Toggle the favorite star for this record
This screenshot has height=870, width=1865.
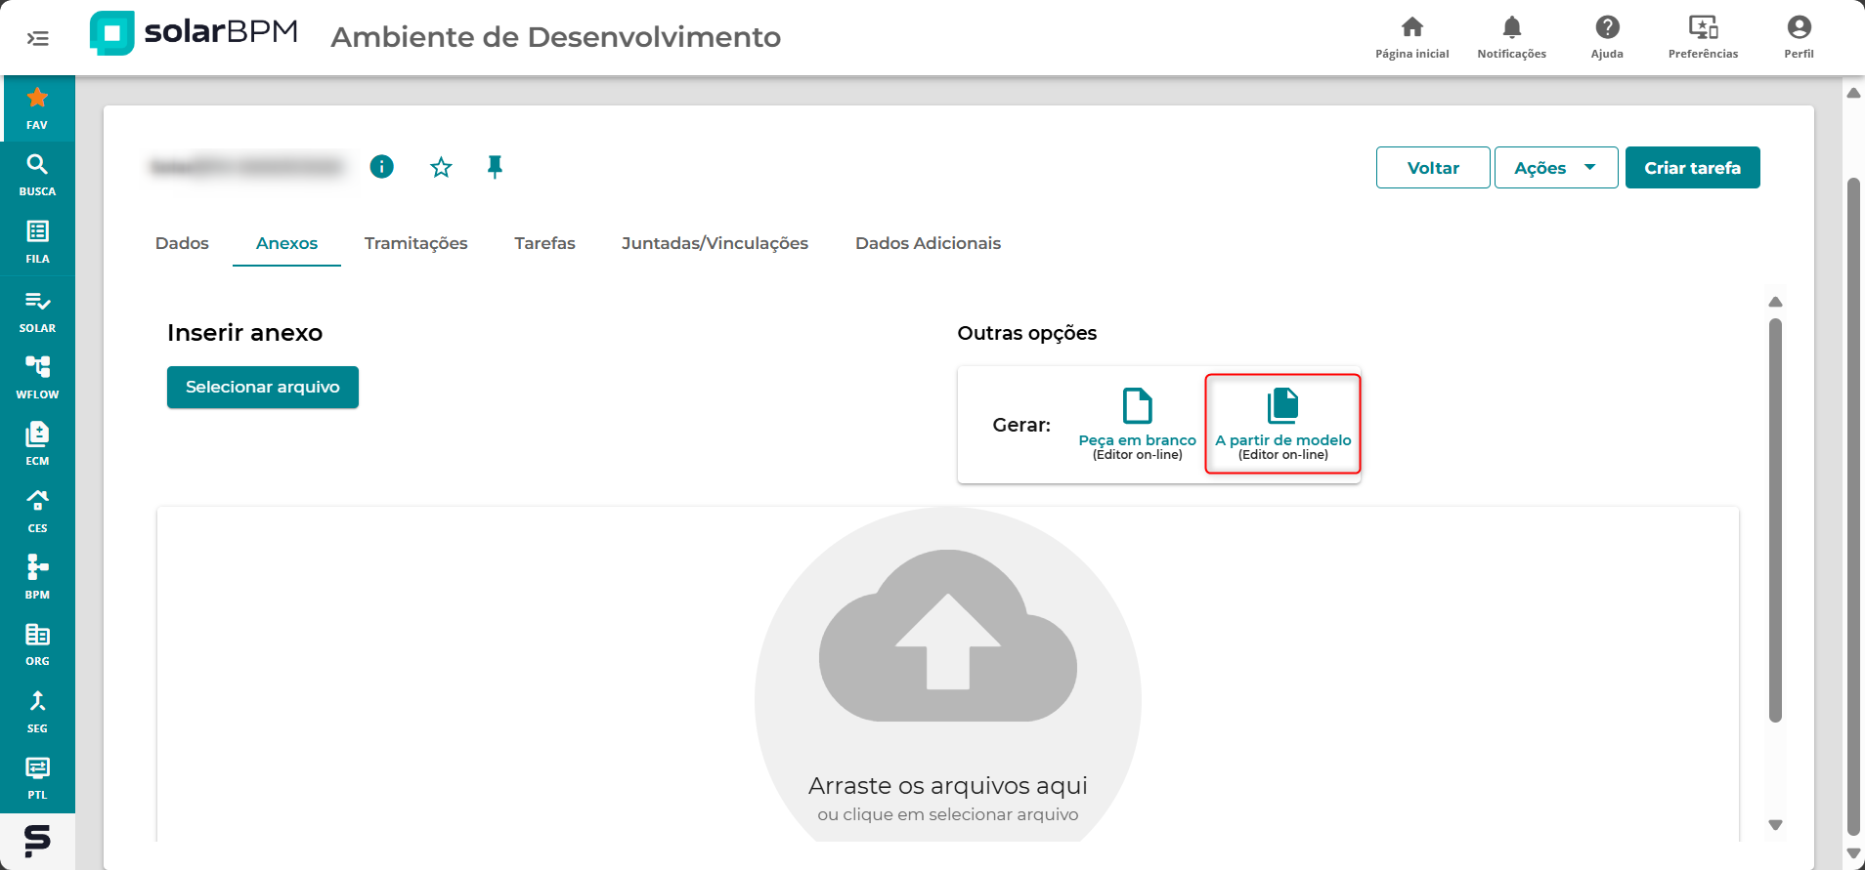441,168
